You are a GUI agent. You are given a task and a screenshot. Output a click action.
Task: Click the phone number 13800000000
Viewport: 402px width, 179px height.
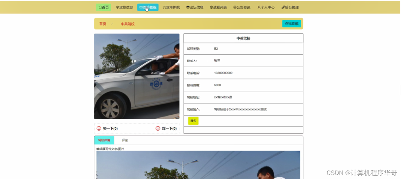pos(223,73)
